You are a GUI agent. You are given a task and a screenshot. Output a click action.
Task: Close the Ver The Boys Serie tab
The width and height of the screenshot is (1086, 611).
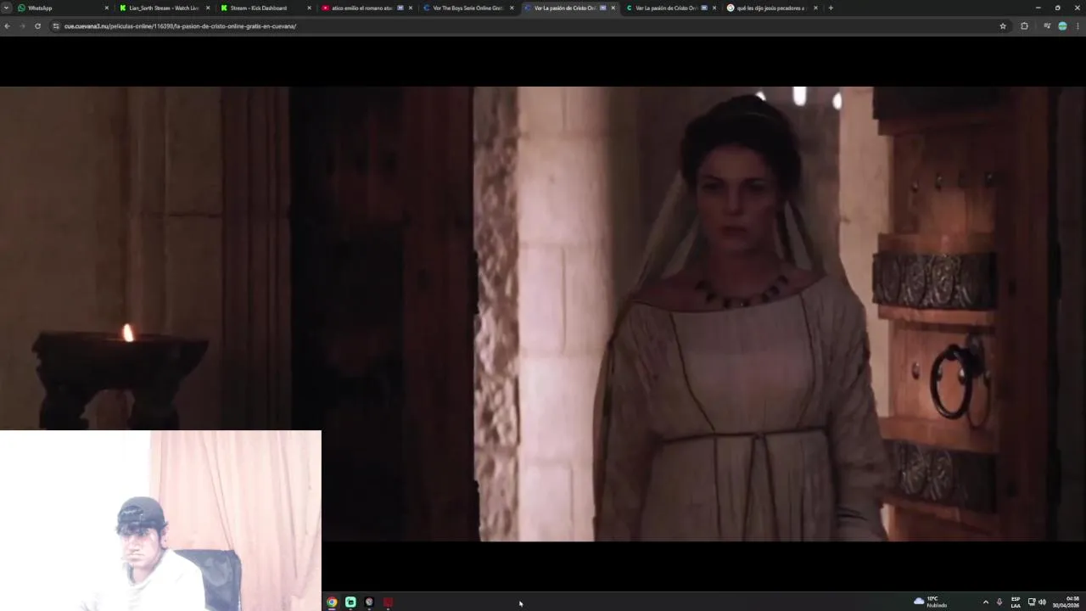512,8
